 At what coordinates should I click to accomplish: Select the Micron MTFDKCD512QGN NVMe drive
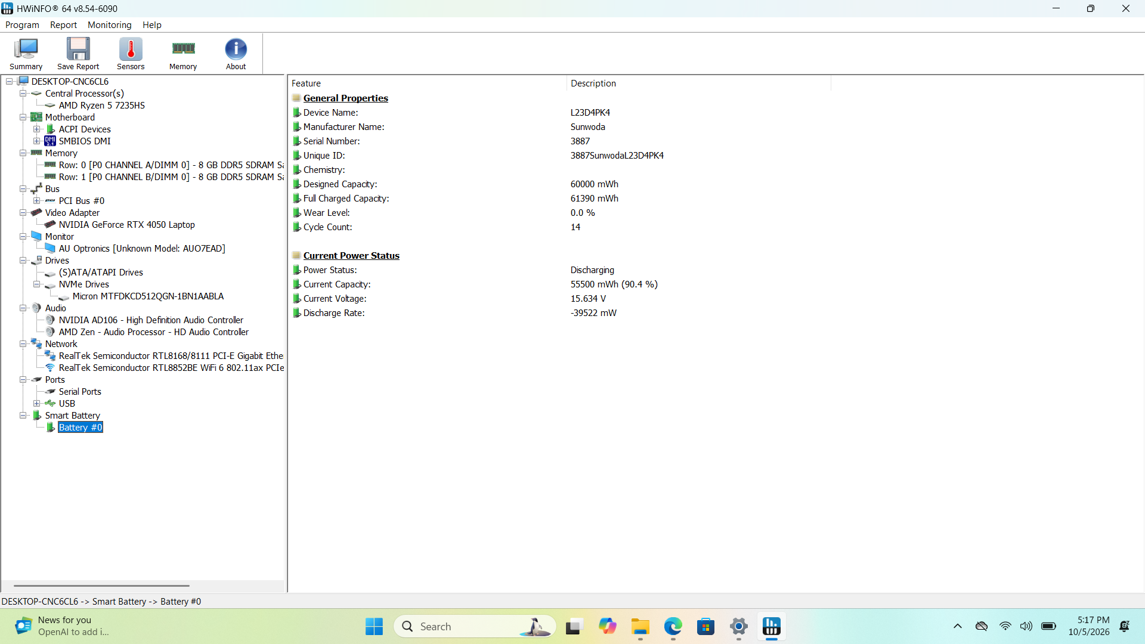148,296
